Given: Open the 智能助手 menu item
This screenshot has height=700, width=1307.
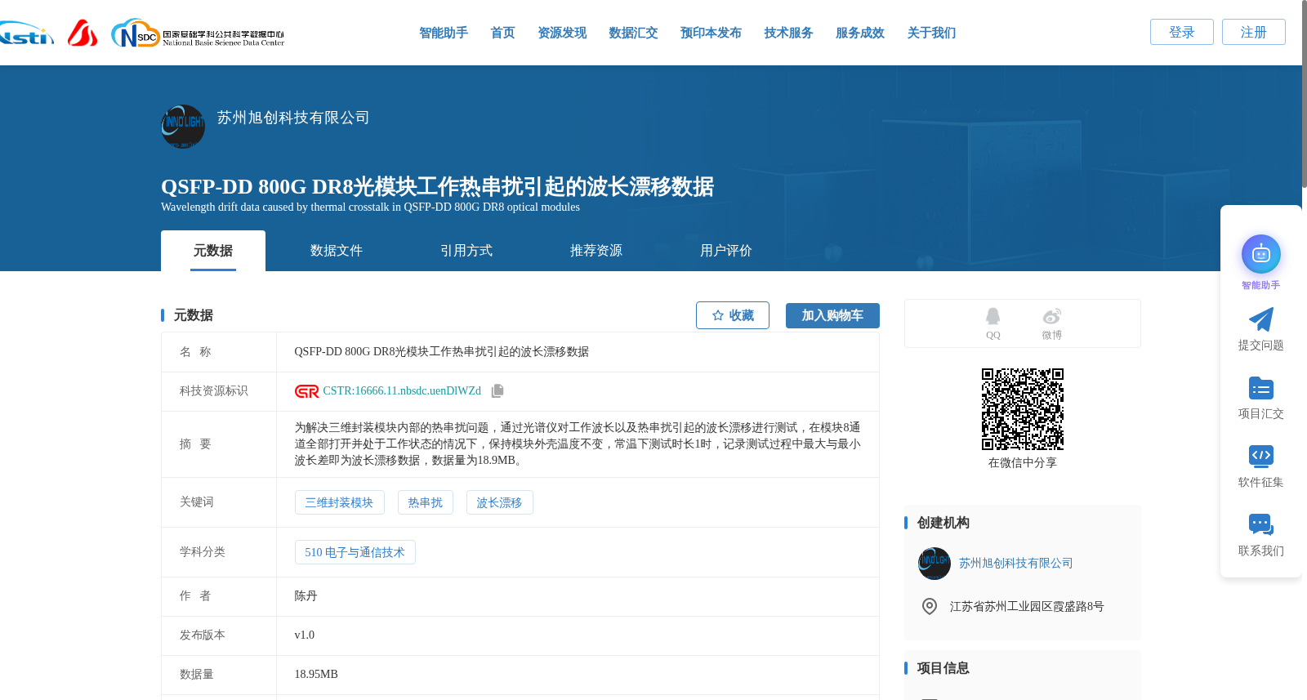Looking at the screenshot, I should click(444, 33).
